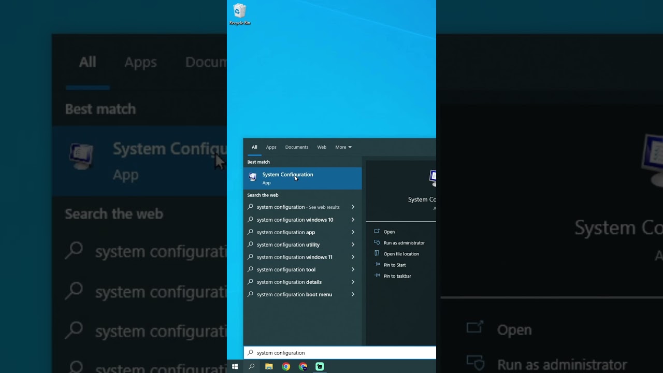Image resolution: width=663 pixels, height=373 pixels.
Task: Choose Pin to Start
Action: (x=395, y=265)
